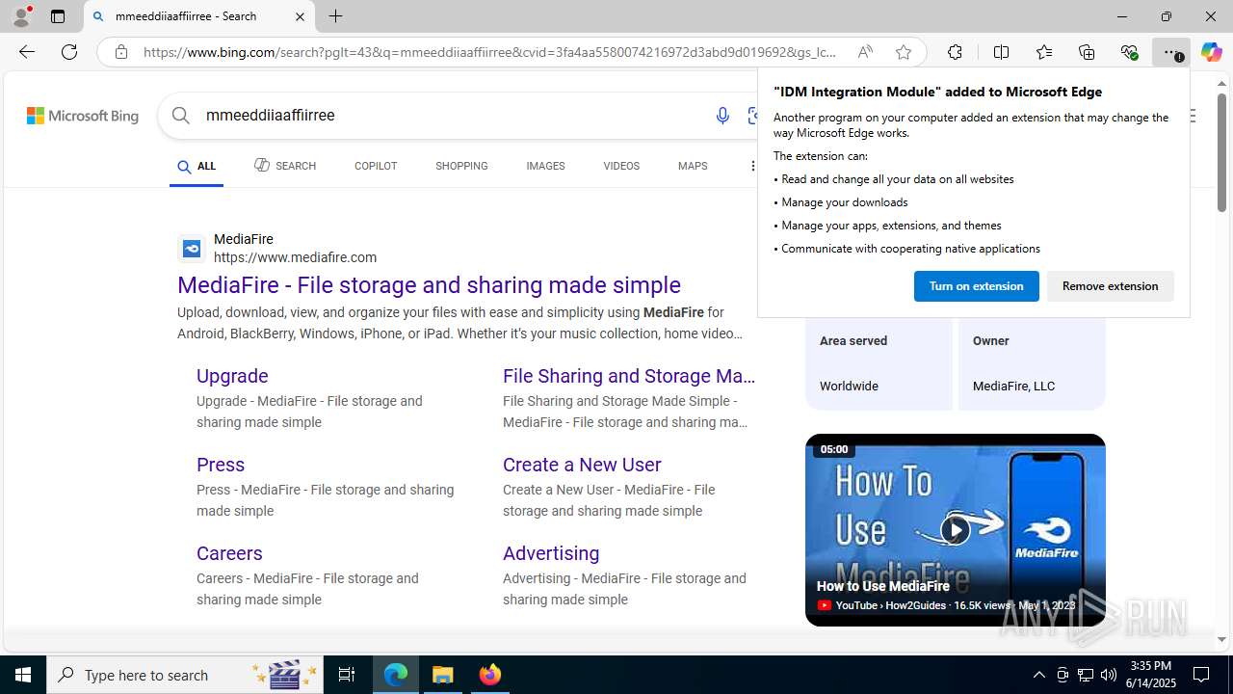Open Upgrade sitelink
This screenshot has width=1233, height=694.
(232, 376)
